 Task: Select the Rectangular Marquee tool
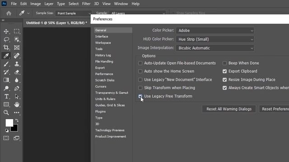[x=17, y=31]
